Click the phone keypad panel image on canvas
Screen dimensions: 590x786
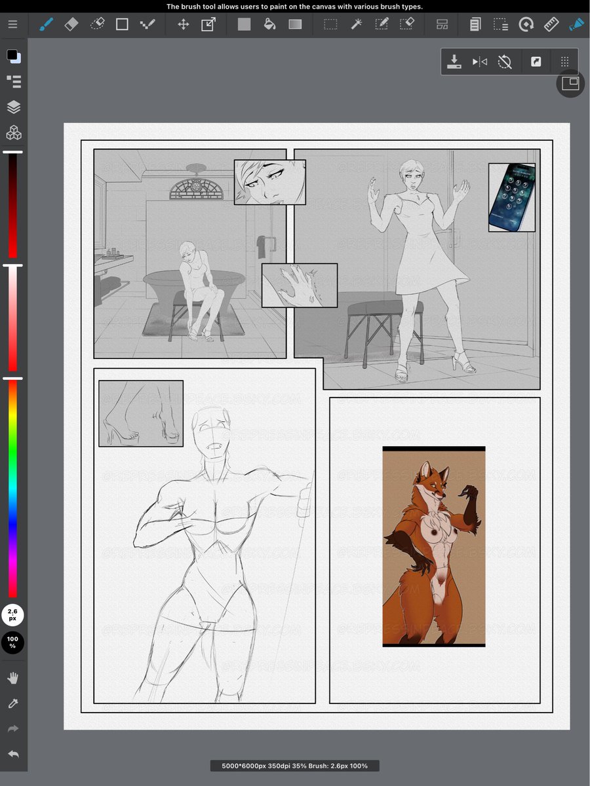(512, 197)
